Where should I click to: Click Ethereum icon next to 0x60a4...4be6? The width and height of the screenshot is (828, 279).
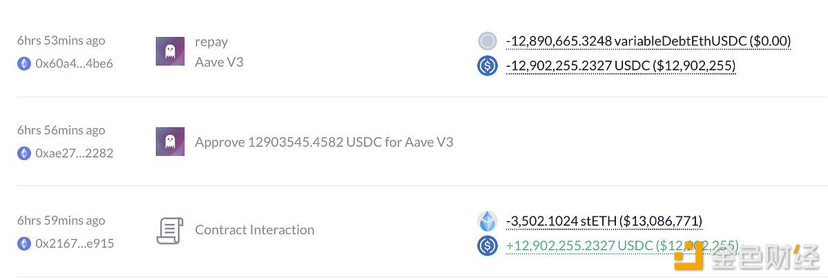pyautogui.click(x=24, y=63)
